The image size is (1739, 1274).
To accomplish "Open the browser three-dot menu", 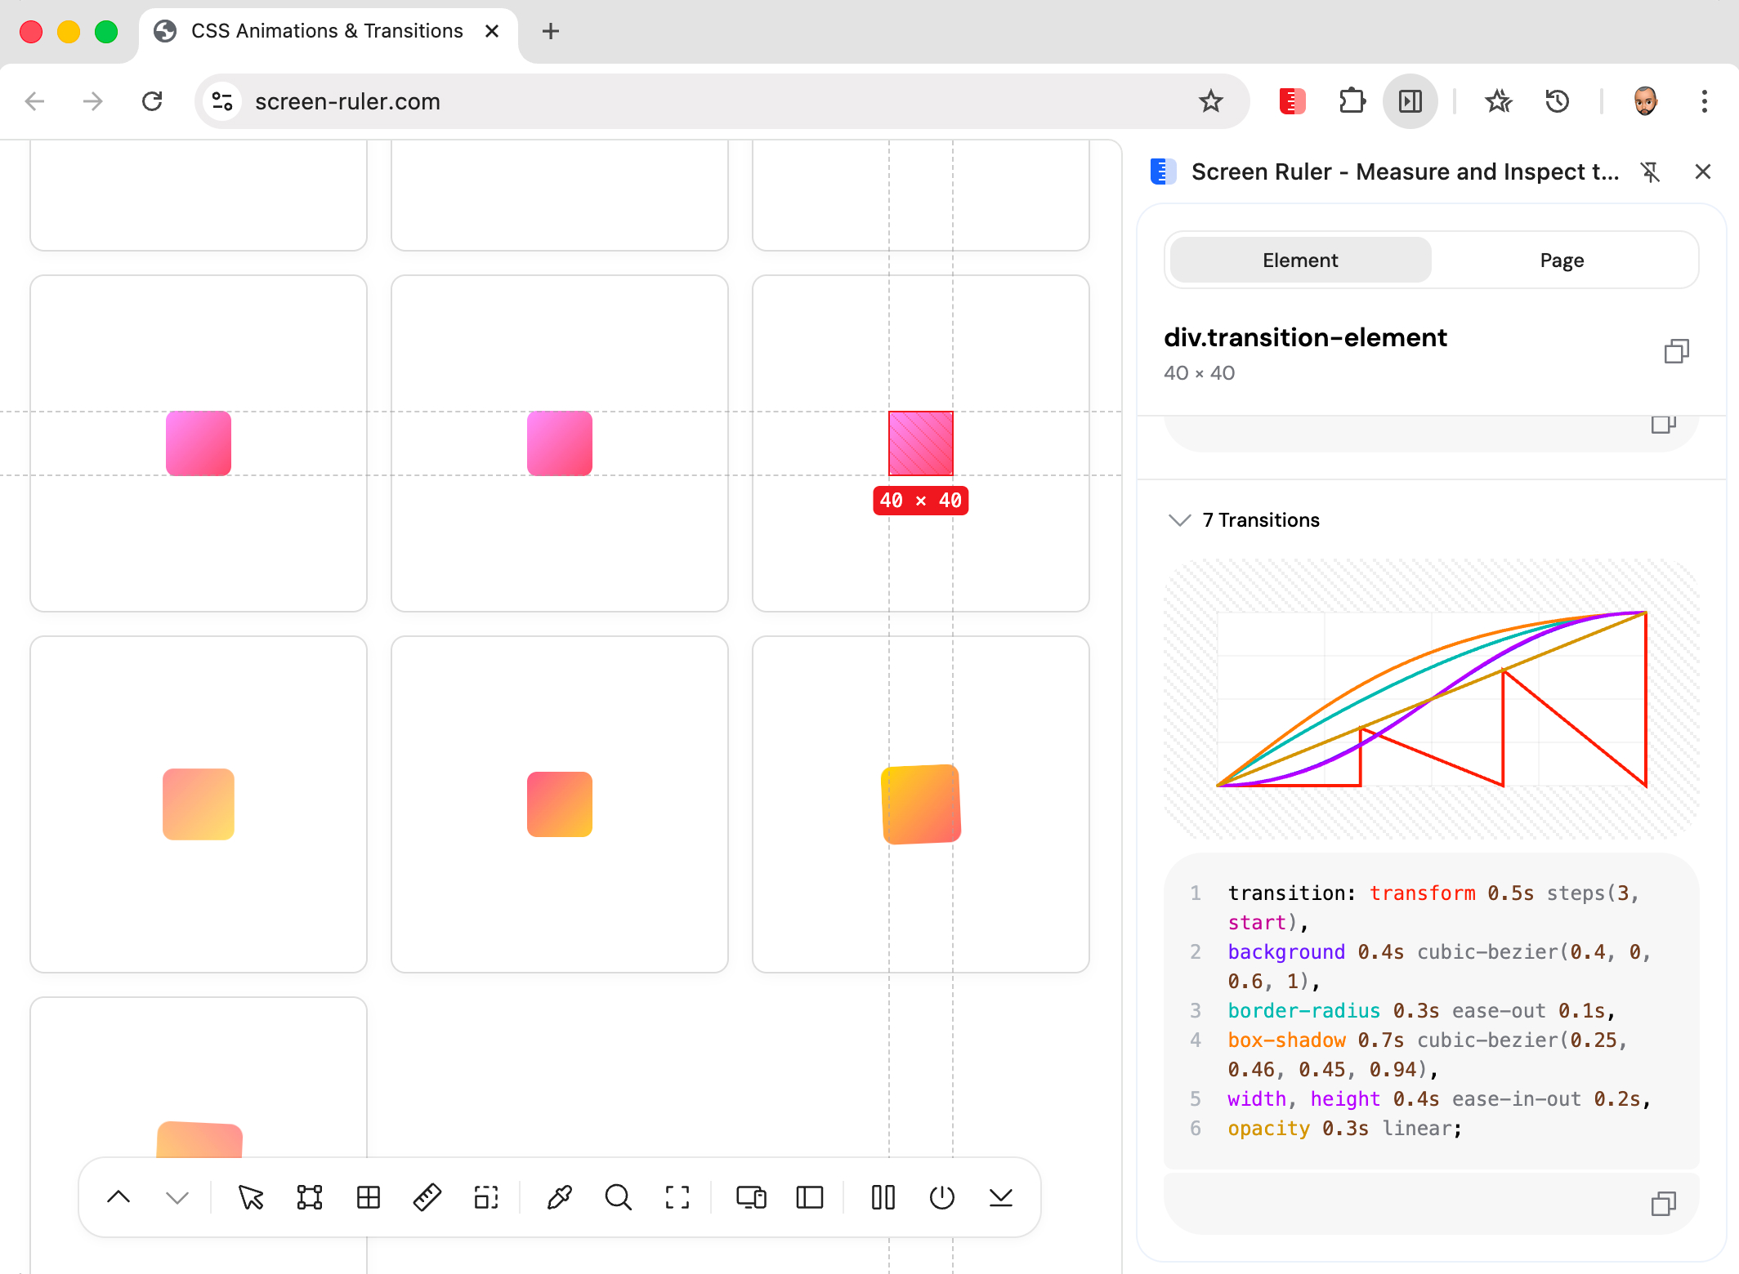I will coord(1705,101).
